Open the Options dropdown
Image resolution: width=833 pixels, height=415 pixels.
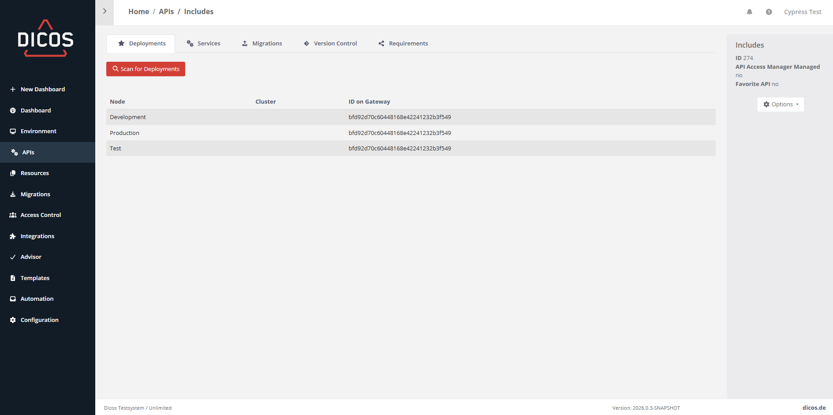[x=781, y=105]
